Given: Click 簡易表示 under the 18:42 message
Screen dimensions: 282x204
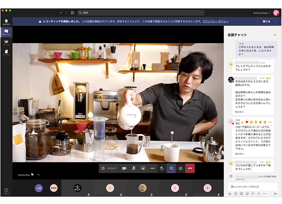Looking at the screenshot, I should coord(239,112).
